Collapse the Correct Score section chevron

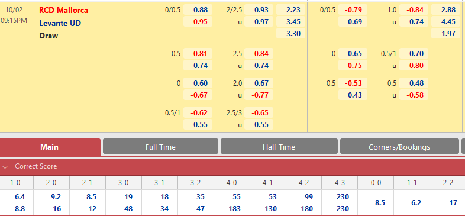coord(5,167)
